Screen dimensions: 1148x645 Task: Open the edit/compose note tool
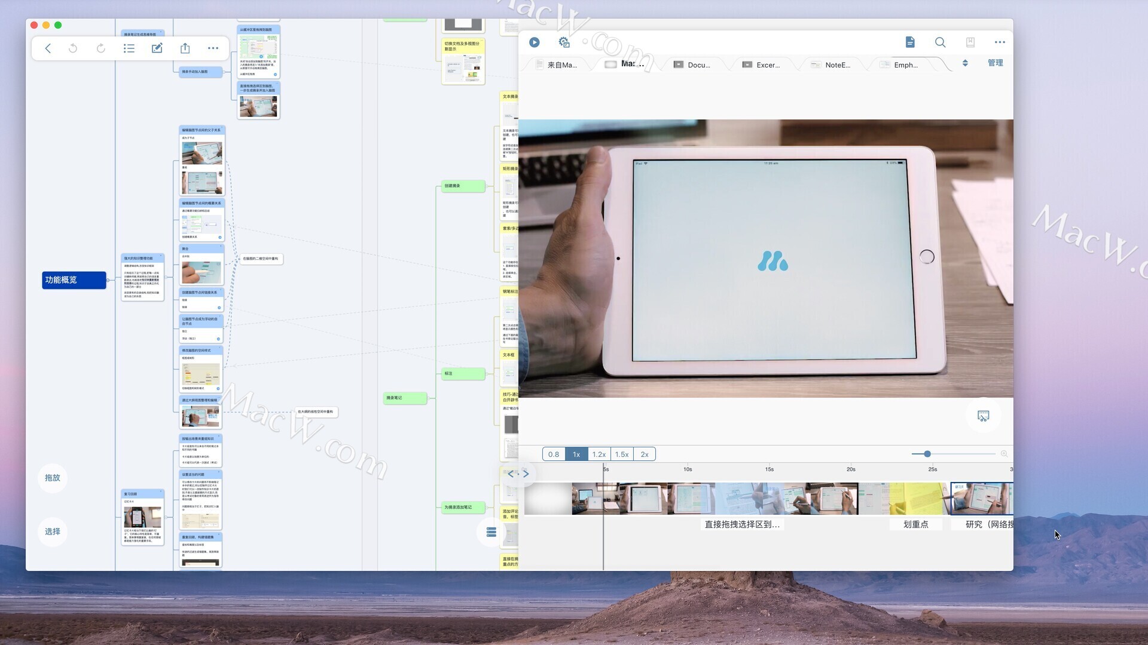pos(157,48)
